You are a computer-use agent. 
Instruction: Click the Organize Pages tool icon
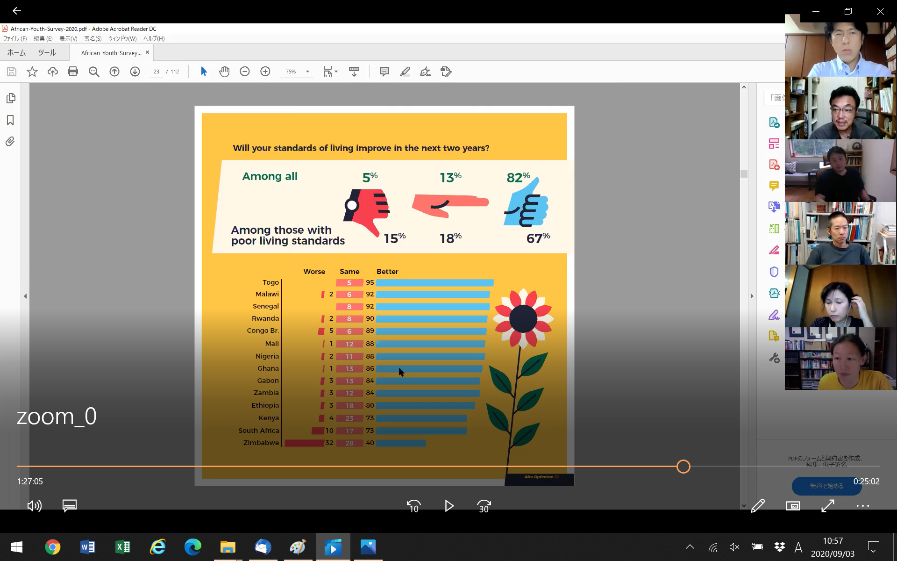(774, 144)
